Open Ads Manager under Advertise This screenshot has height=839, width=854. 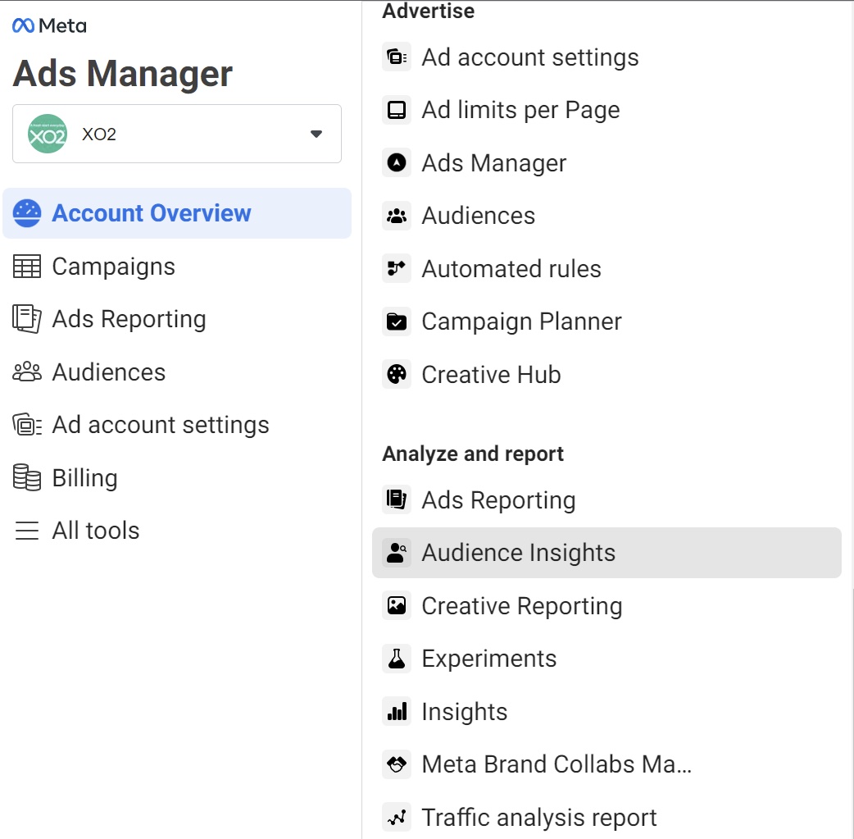click(x=494, y=163)
